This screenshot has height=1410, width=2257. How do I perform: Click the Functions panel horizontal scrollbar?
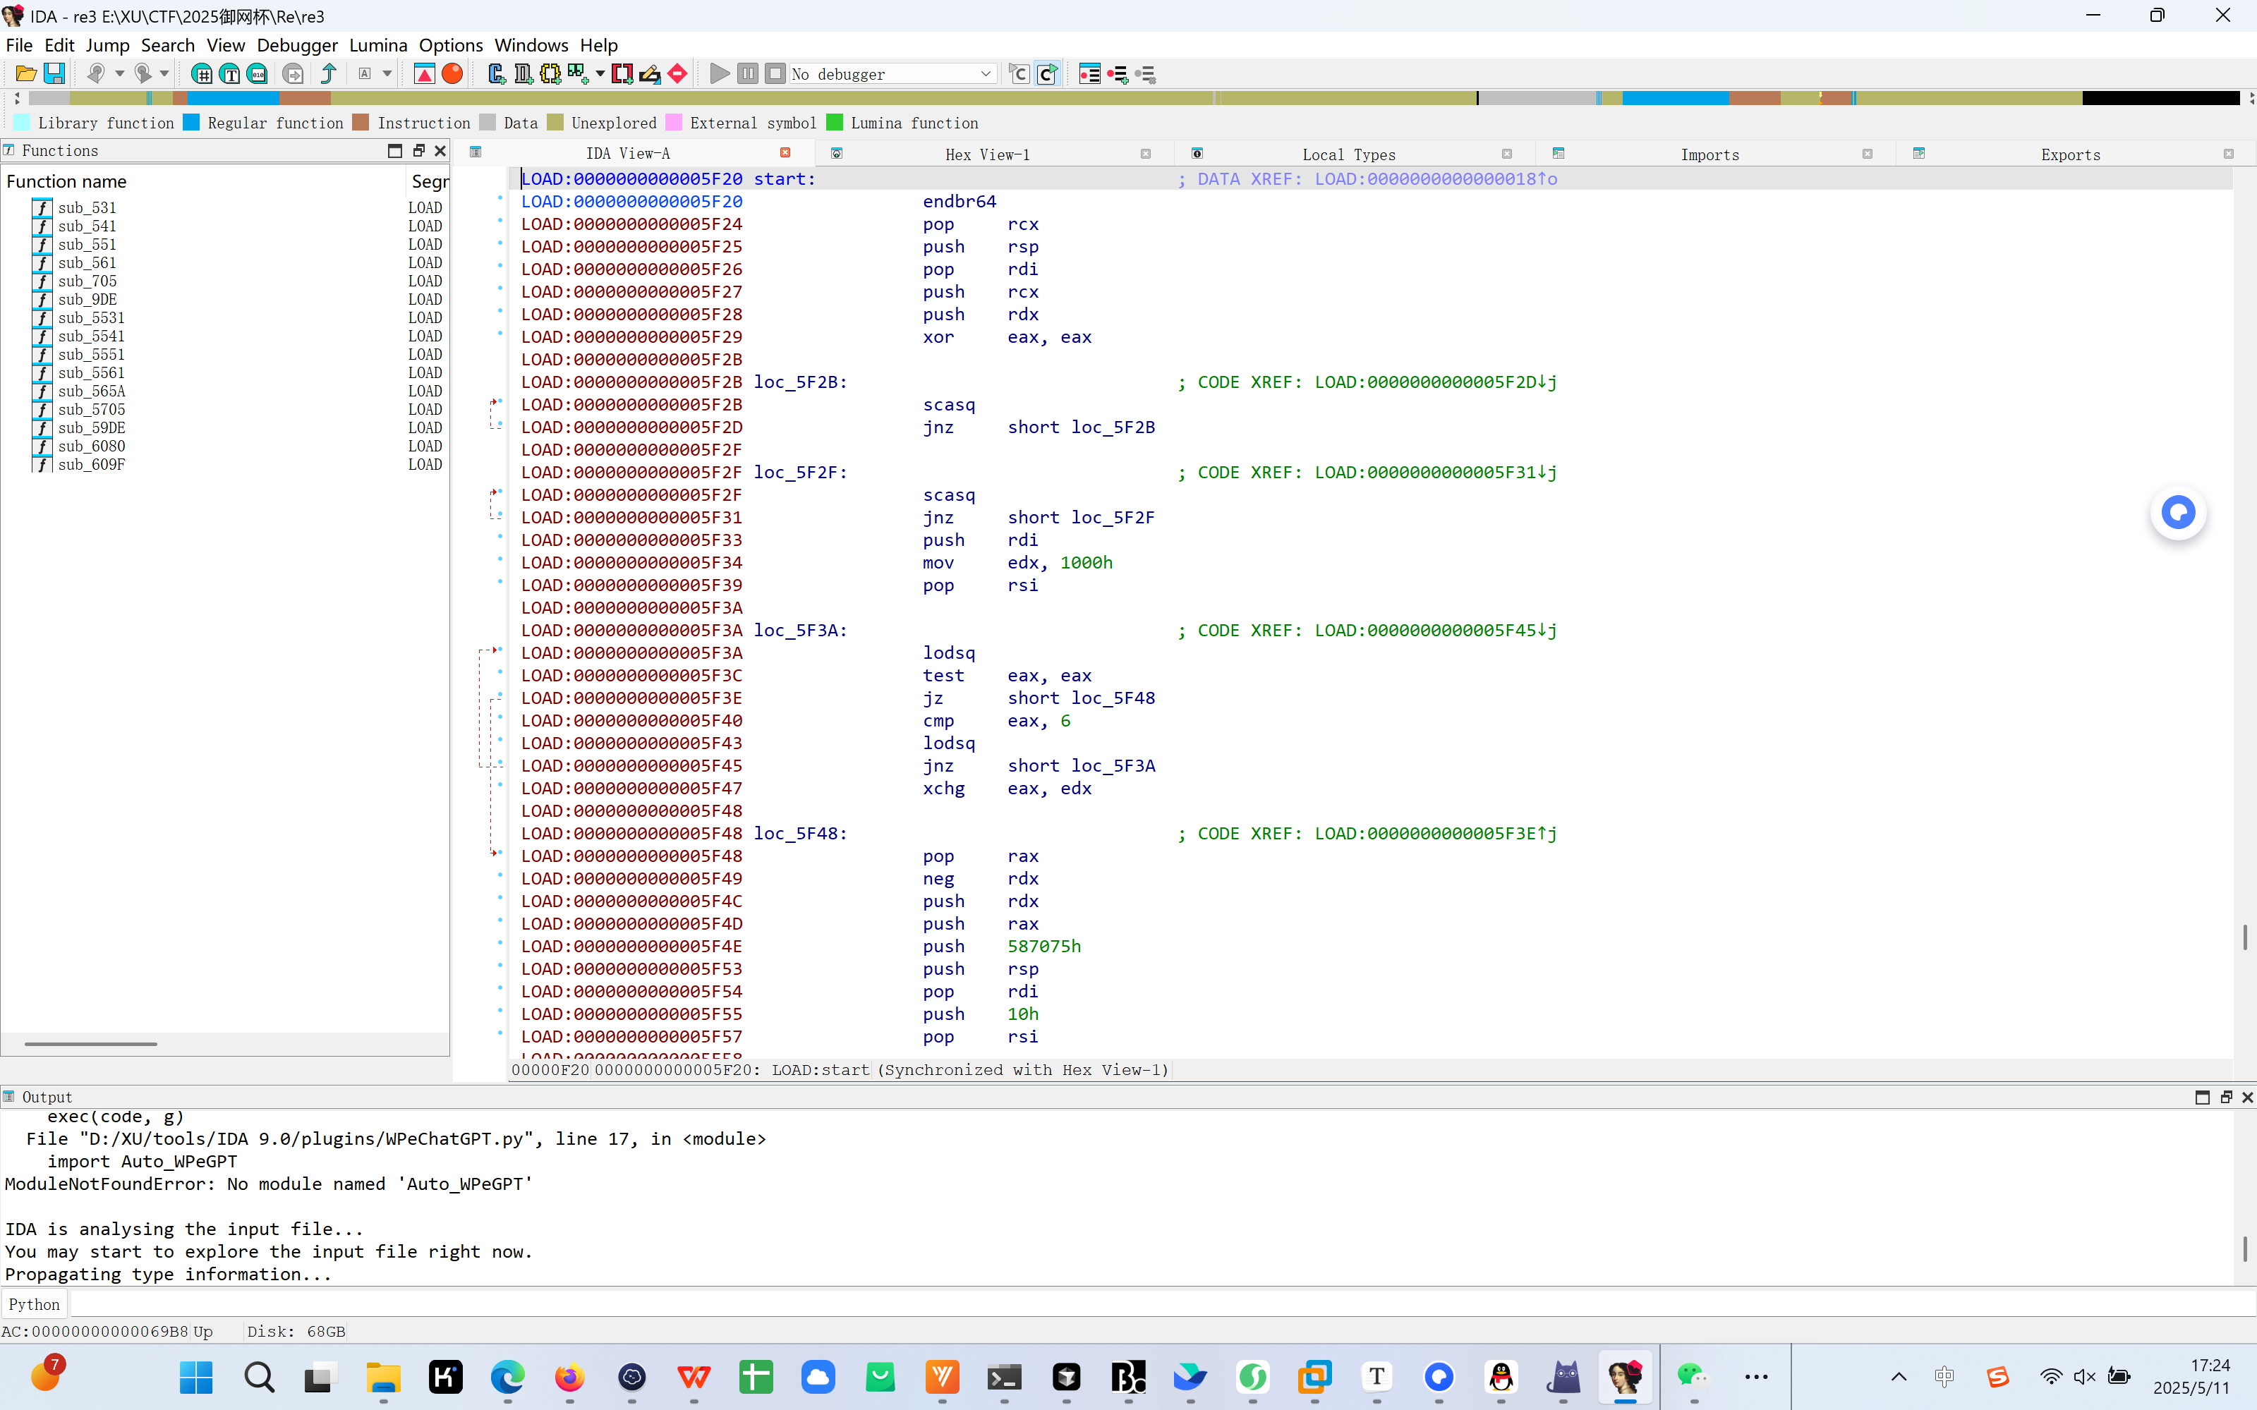pyautogui.click(x=90, y=1043)
